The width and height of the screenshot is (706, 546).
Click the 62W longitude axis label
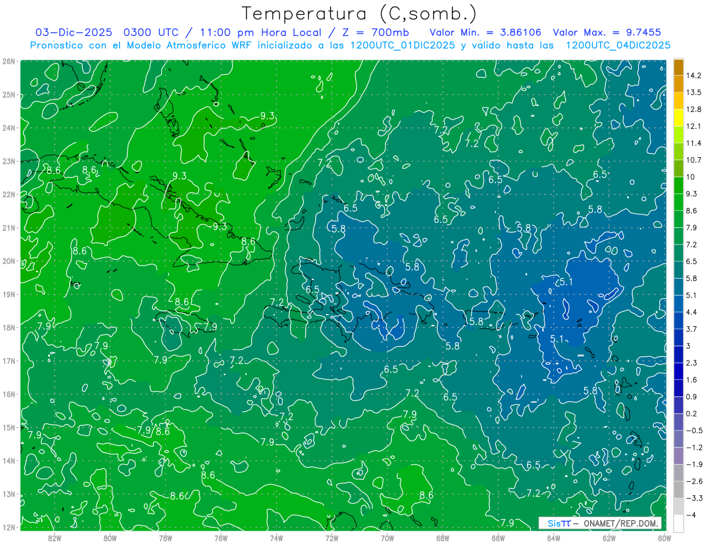pyautogui.click(x=609, y=538)
